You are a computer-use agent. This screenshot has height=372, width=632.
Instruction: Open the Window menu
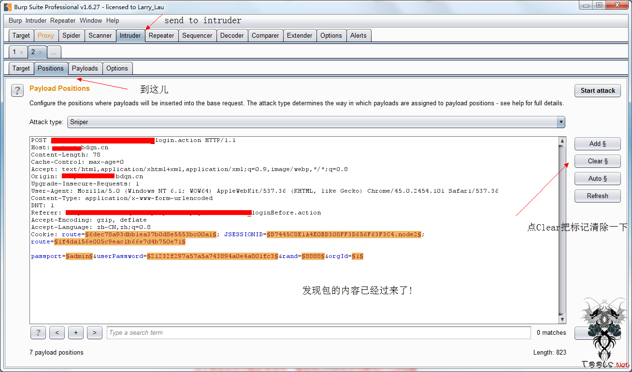click(x=91, y=21)
